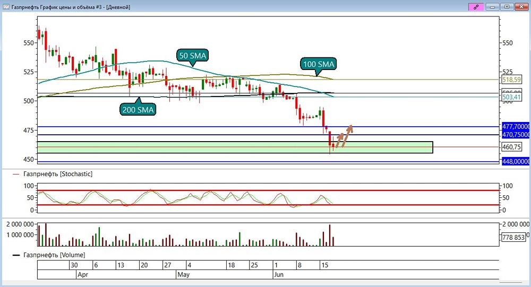Click 'May' on the month axis
This screenshot has width=531, height=287.
pos(184,274)
